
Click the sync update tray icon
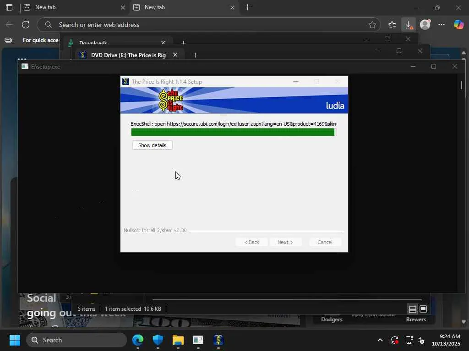[x=394, y=340]
